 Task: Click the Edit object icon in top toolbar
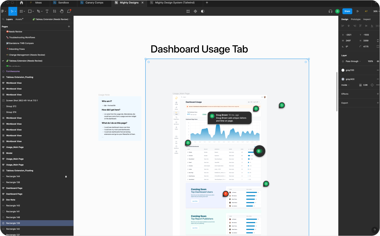[188, 11]
